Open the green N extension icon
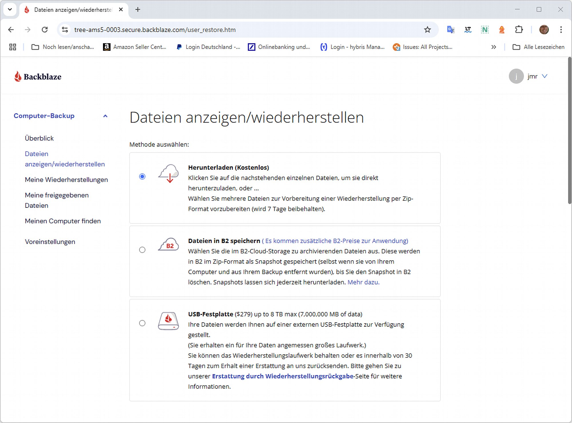The width and height of the screenshot is (572, 423). (485, 30)
